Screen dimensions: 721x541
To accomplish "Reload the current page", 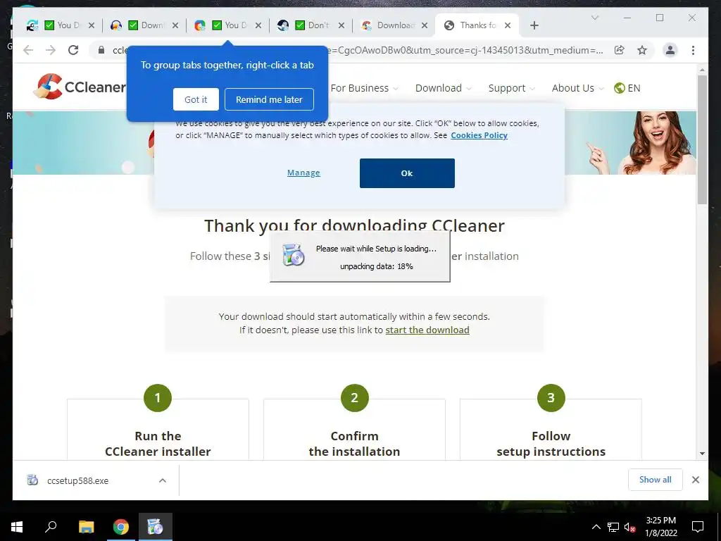I will pos(73,50).
